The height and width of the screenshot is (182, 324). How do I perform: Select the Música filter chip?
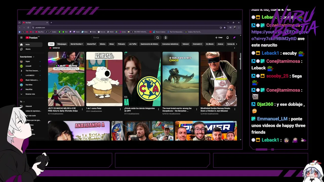pos(103,44)
